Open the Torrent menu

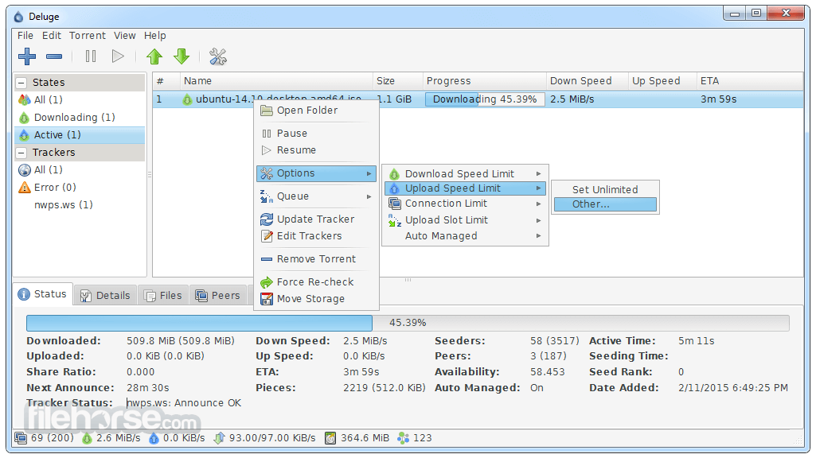click(88, 35)
